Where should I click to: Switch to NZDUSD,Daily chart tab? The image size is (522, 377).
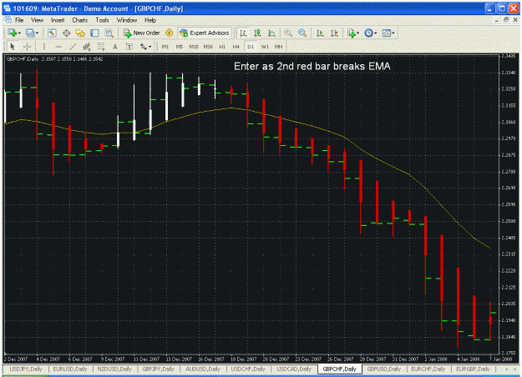click(x=114, y=369)
